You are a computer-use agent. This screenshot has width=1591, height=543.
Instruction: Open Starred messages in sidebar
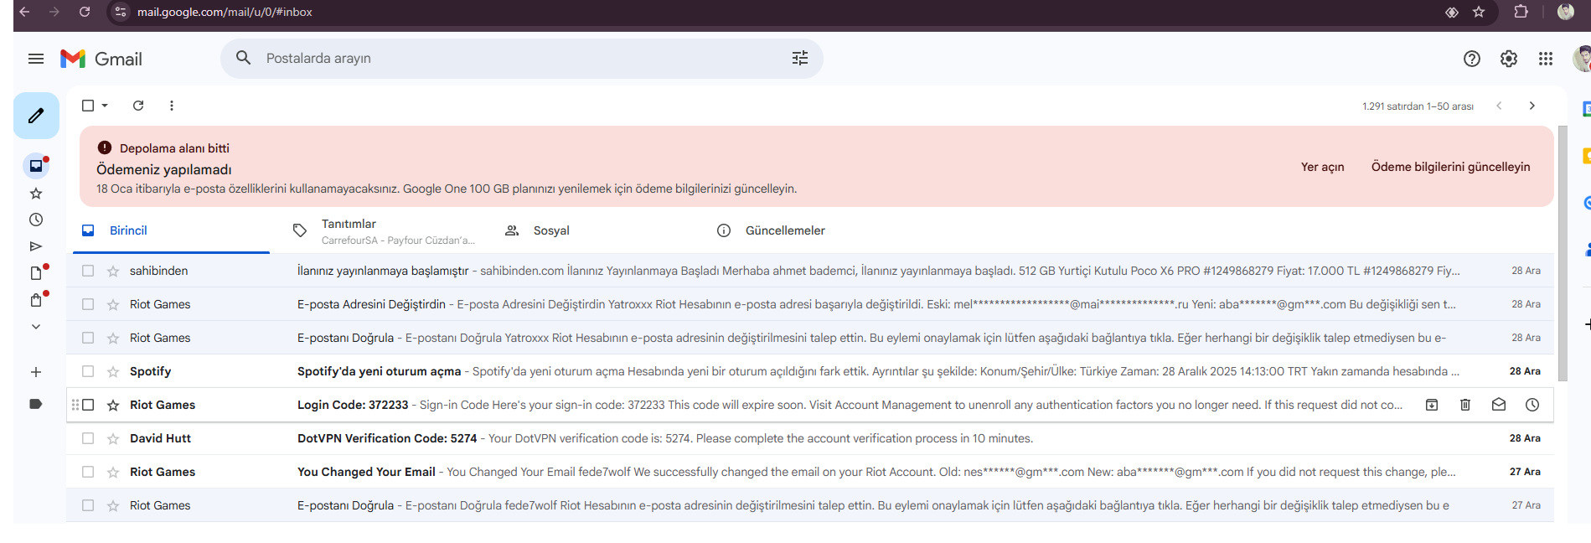[x=36, y=194]
